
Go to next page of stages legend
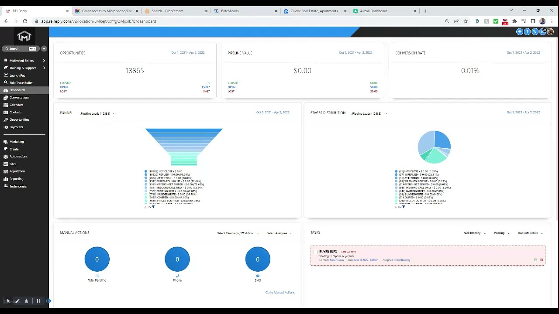coord(404,207)
